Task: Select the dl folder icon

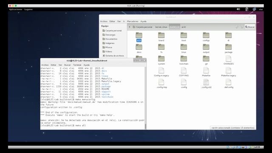Action: pyautogui.click(x=228, y=35)
